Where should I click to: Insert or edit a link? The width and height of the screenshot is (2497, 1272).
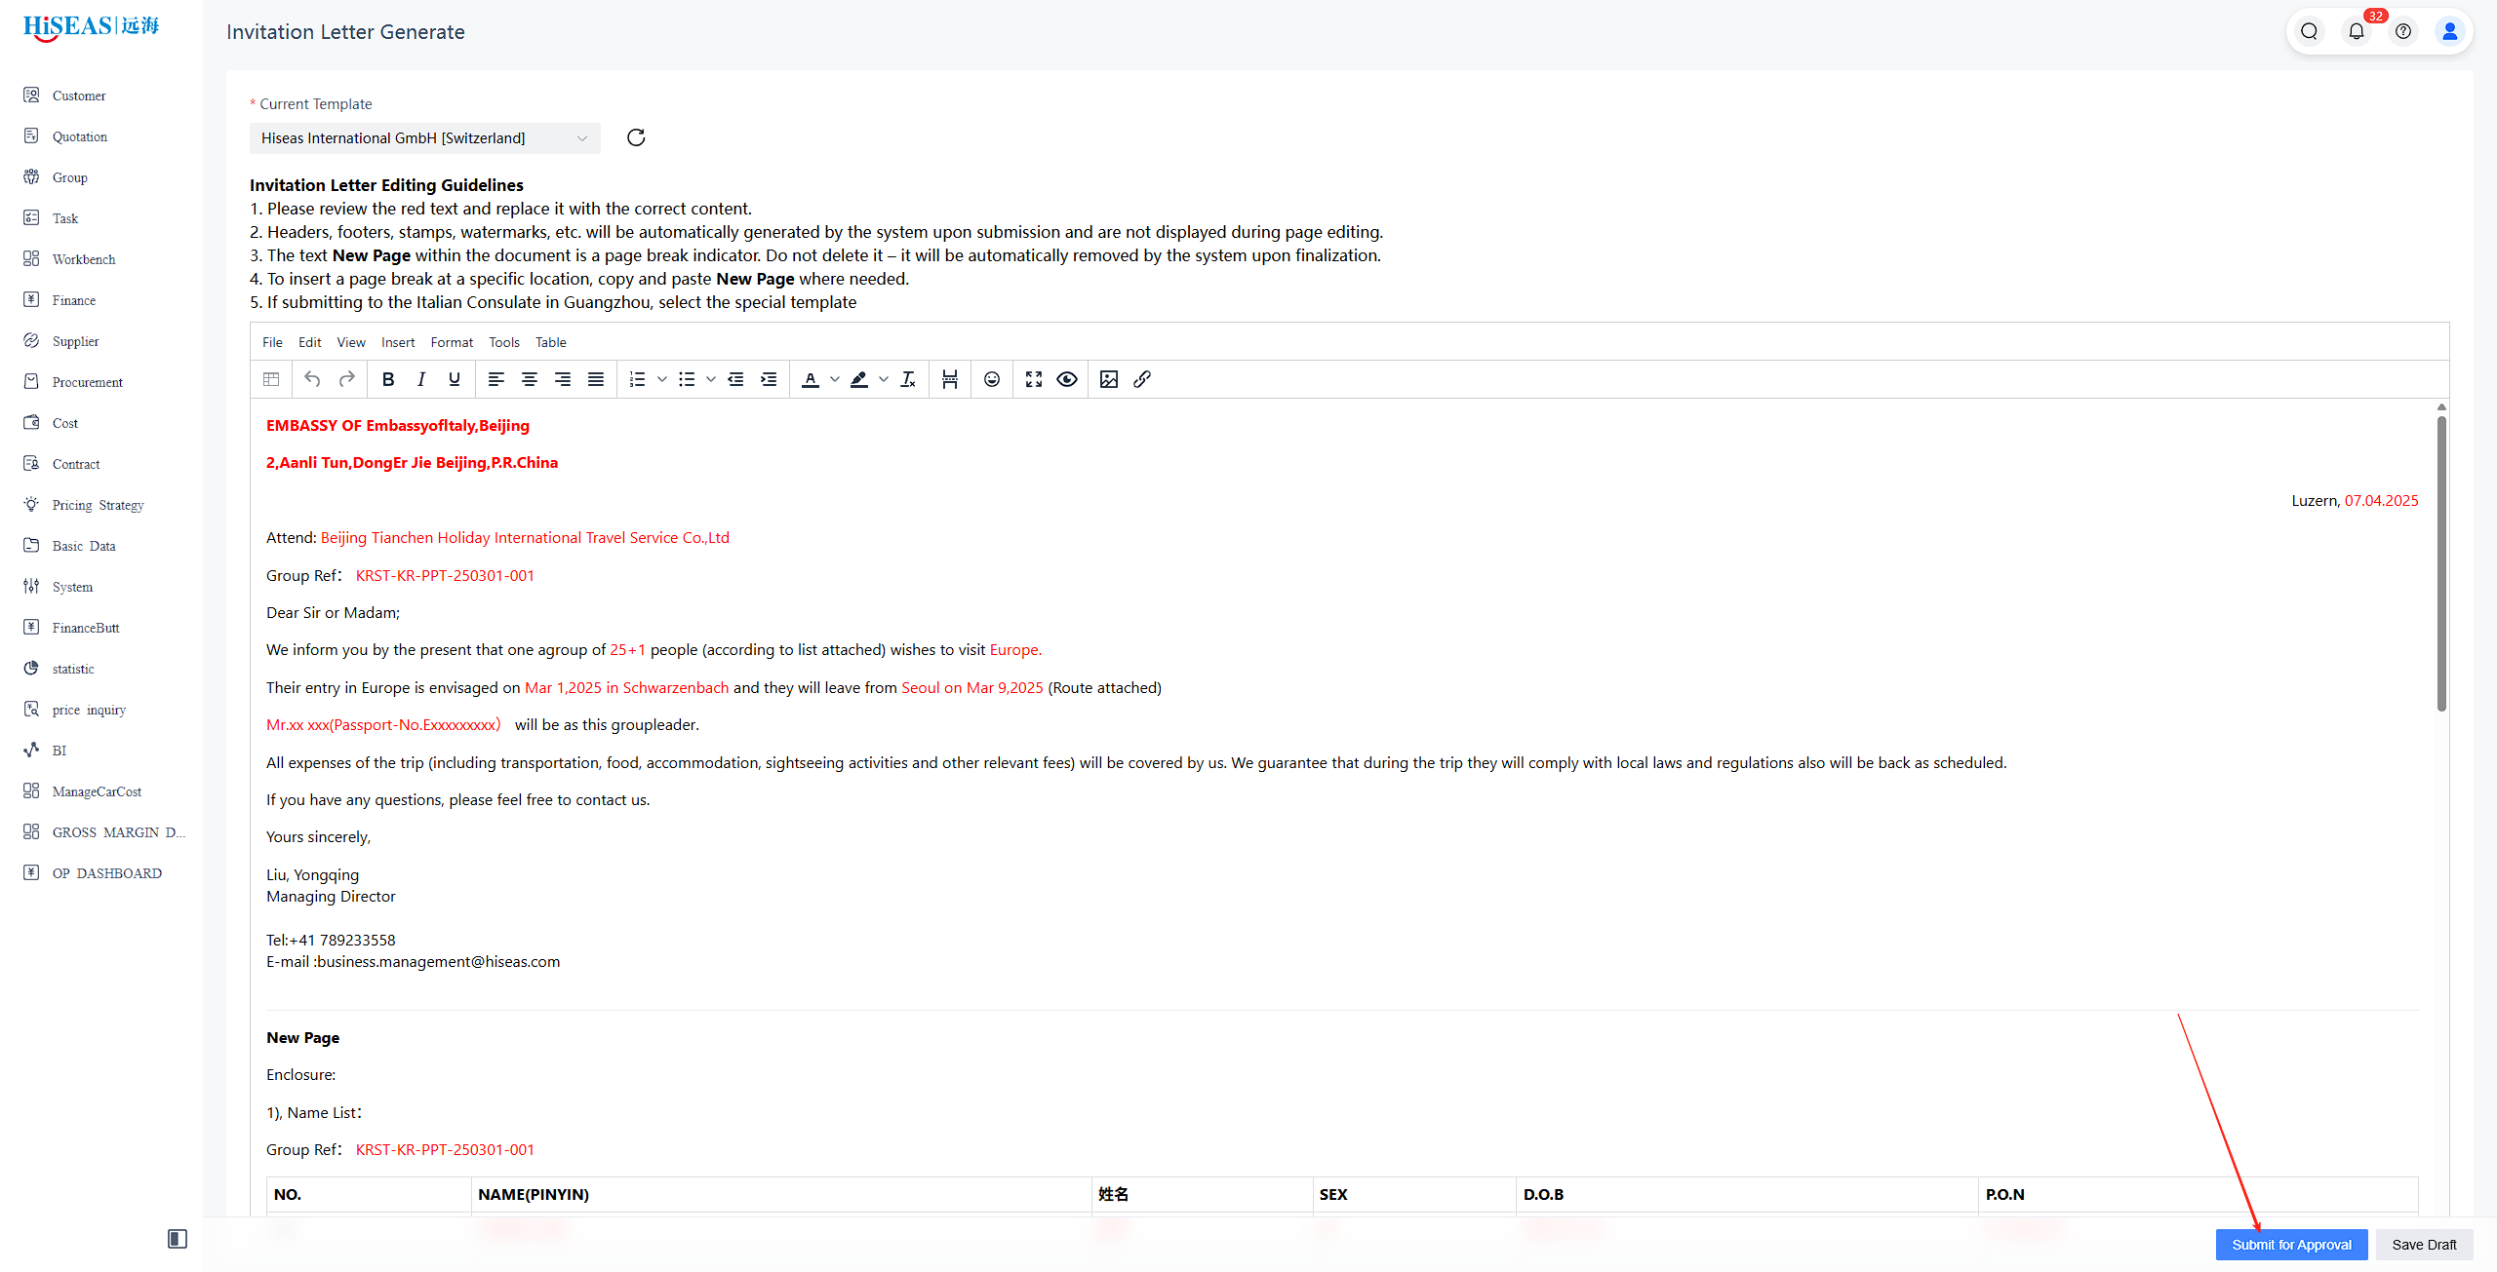tap(1142, 379)
